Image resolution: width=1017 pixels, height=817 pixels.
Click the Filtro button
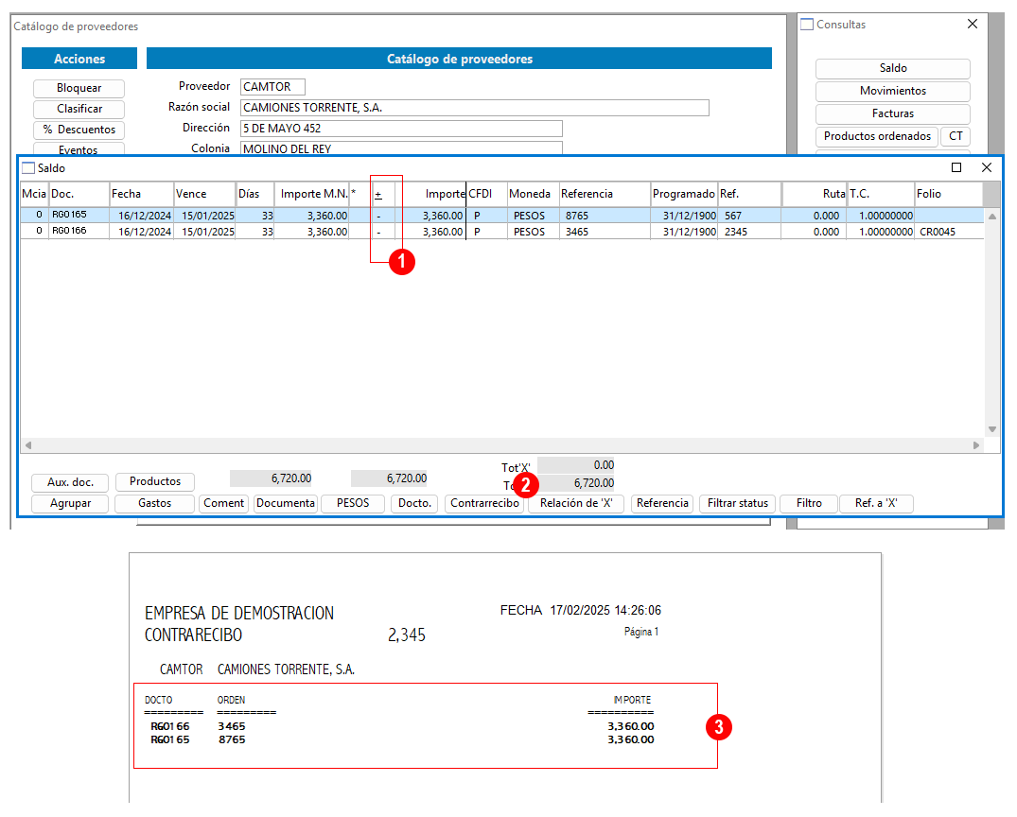[809, 504]
